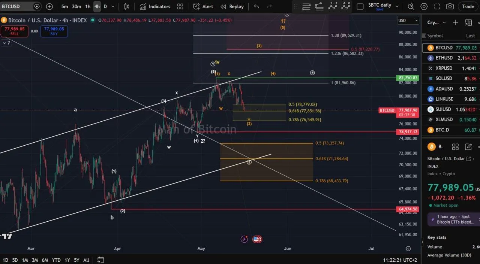Select the 5Y date range
Image resolution: width=480 pixels, height=264 pixels.
tap(76, 260)
